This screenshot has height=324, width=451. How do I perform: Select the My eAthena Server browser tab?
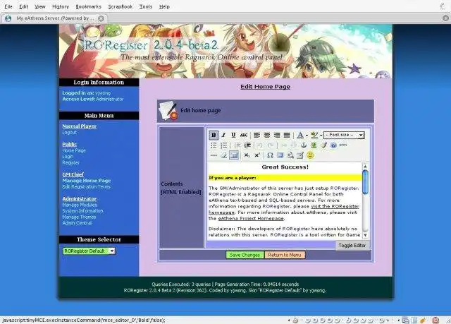tap(54, 18)
